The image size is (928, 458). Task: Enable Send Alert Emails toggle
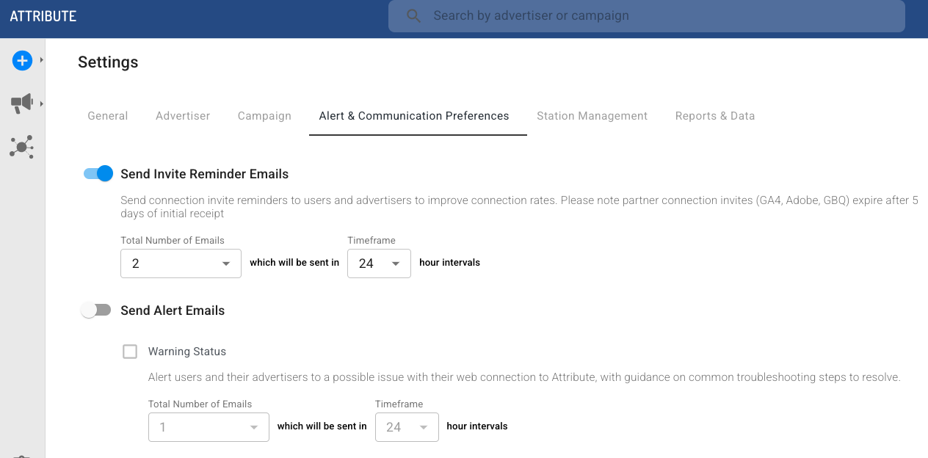(x=96, y=310)
